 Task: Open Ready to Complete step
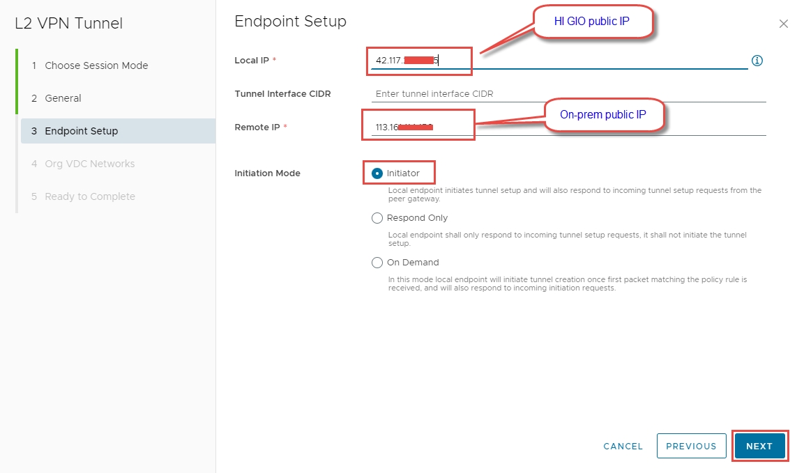point(89,196)
